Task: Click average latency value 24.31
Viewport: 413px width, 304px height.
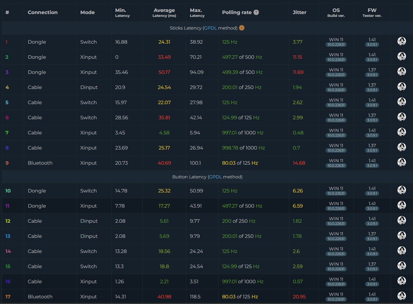Action: coord(164,42)
